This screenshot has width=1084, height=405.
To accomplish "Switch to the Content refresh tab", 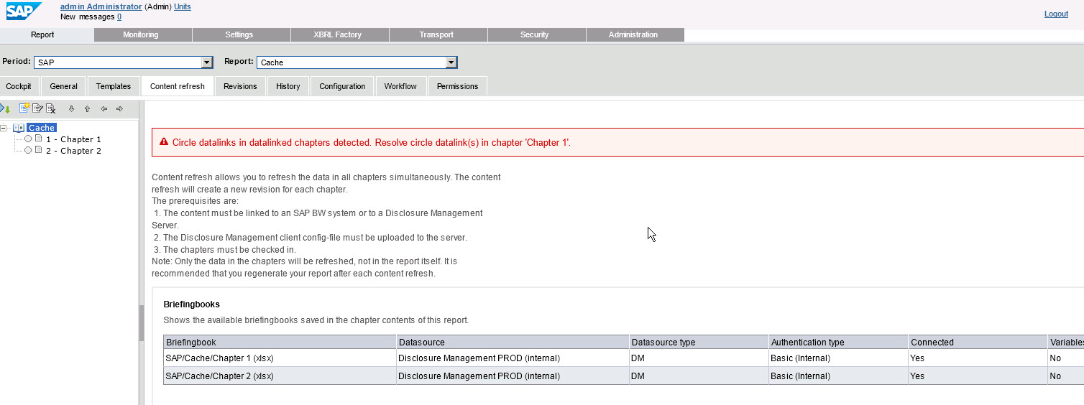I will 178,86.
